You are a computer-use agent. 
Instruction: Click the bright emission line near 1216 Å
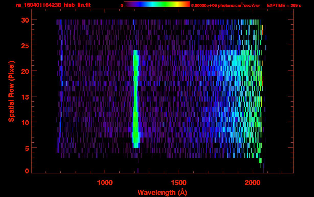coord(136,99)
